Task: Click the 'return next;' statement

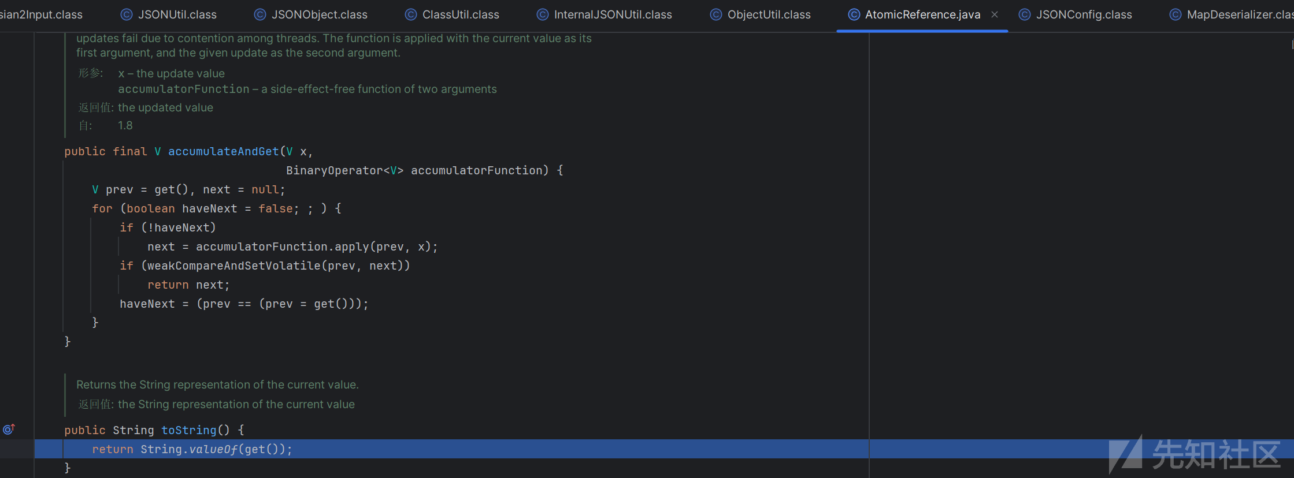Action: [x=188, y=285]
